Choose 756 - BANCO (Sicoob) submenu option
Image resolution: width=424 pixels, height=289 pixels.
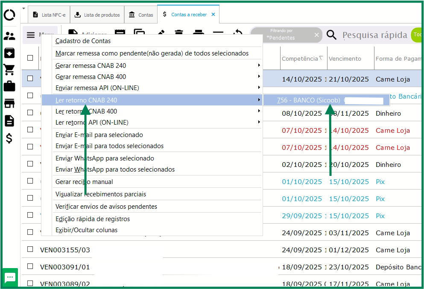tap(308, 100)
